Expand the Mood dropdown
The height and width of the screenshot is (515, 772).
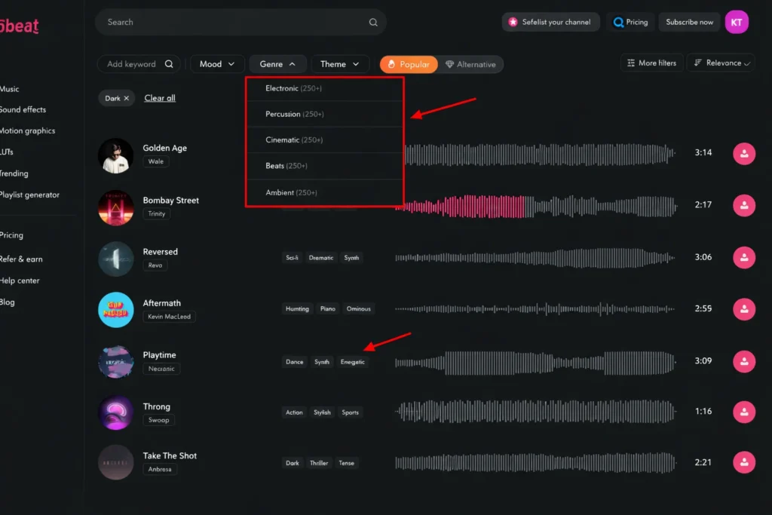pyautogui.click(x=217, y=64)
